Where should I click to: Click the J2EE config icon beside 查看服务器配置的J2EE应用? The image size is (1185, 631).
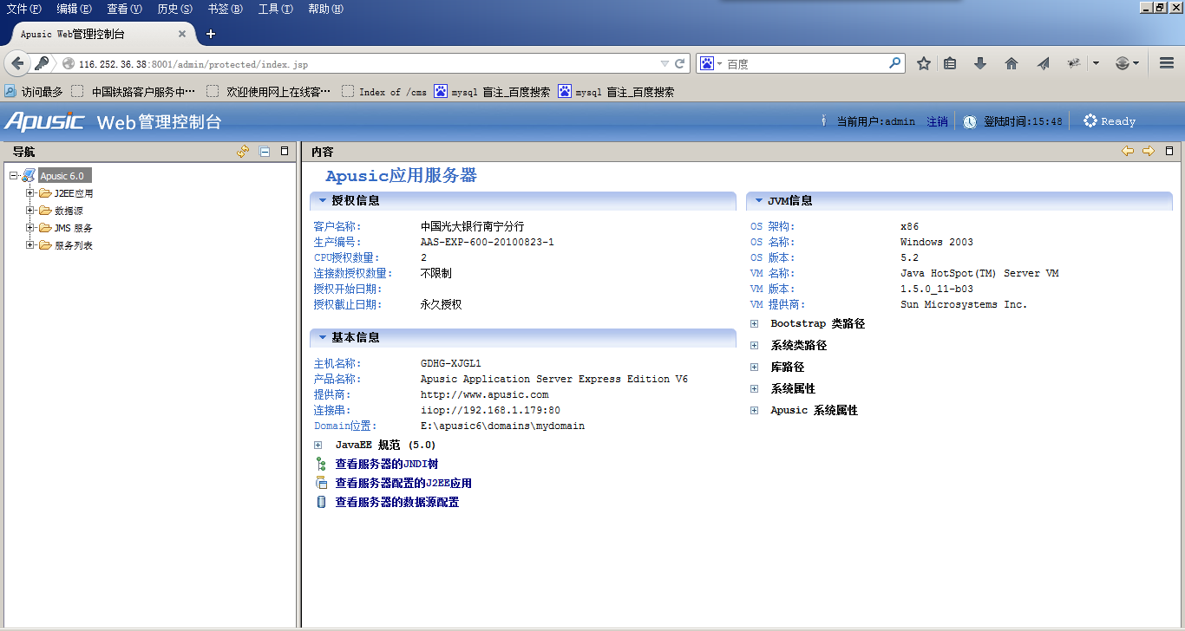pyautogui.click(x=321, y=484)
